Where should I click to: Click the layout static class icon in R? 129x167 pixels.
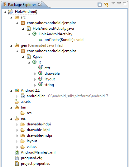click(41, 79)
